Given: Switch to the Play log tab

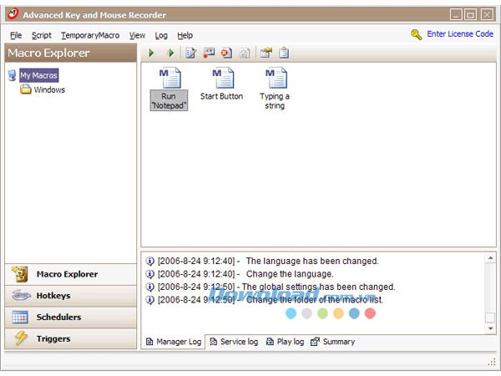Looking at the screenshot, I should click(285, 342).
